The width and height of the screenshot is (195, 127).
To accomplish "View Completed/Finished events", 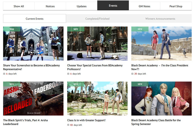I will [97, 19].
